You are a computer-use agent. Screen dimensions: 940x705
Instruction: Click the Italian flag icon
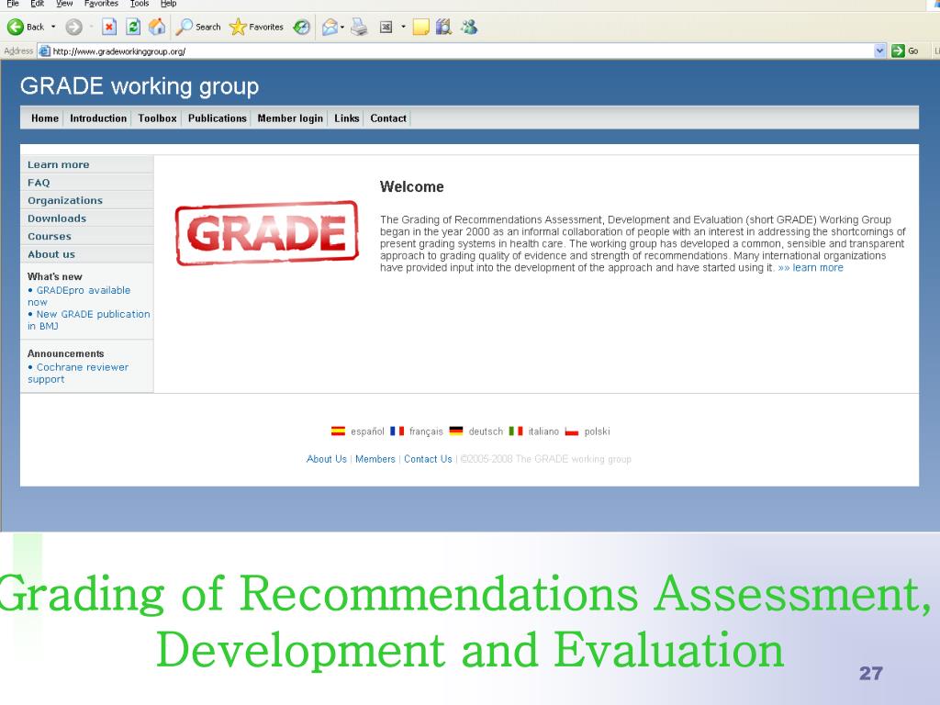click(516, 431)
